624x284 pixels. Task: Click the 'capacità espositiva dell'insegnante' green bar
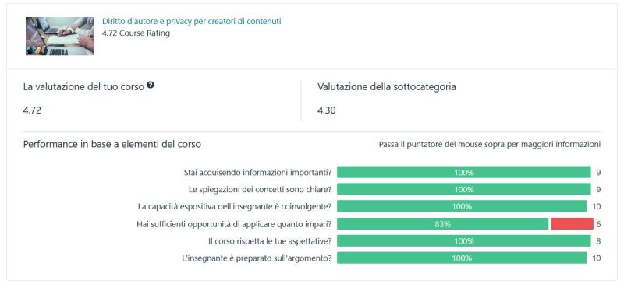[462, 206]
